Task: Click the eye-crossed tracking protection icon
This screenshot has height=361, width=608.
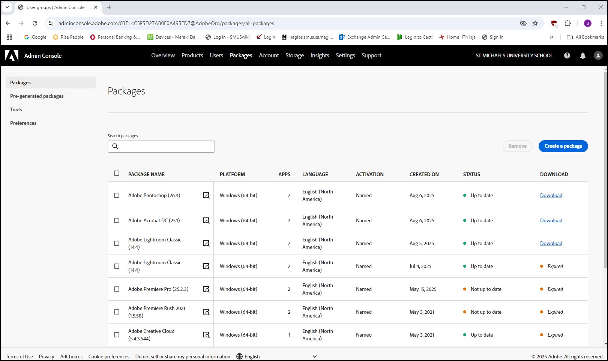Action: (x=523, y=23)
